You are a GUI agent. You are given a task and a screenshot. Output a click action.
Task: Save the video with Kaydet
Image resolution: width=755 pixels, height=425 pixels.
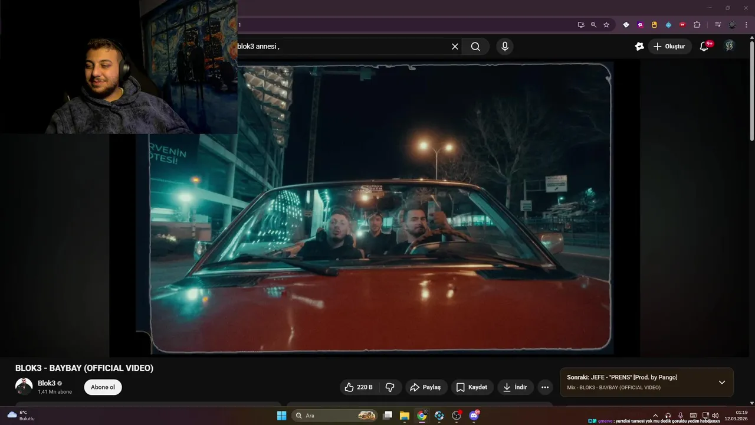472,387
